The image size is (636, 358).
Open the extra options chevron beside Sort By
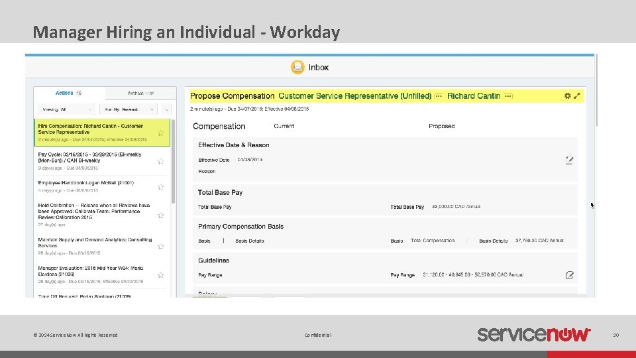point(166,109)
